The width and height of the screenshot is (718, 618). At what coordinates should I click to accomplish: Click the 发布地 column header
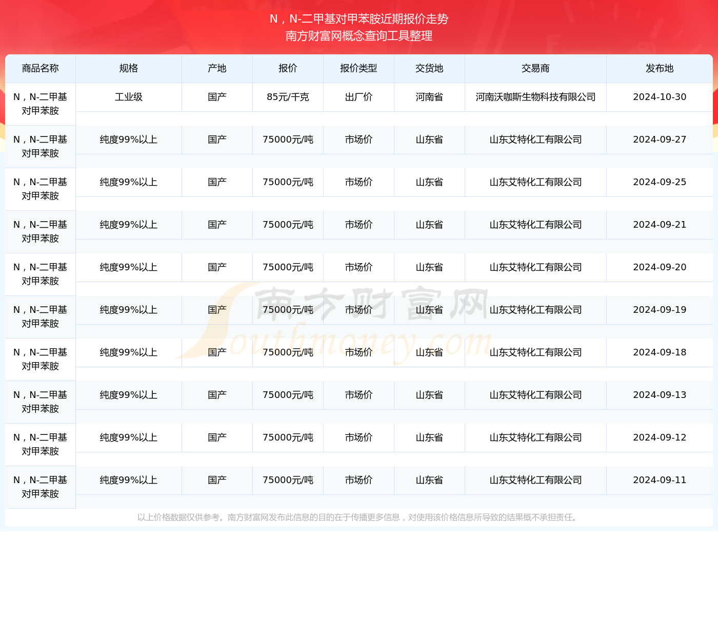[660, 68]
